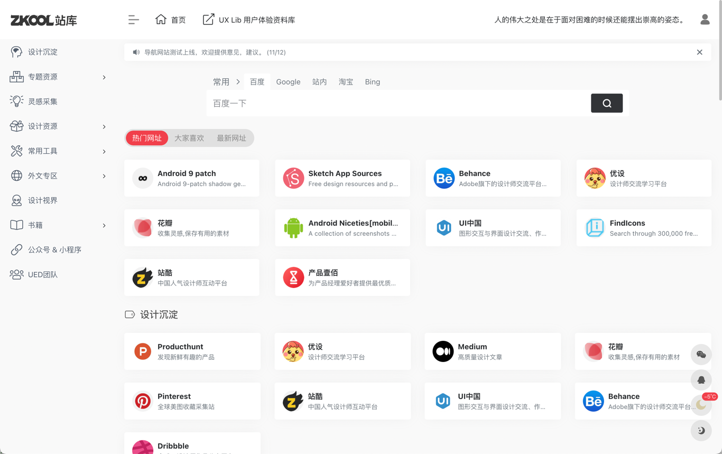Toggle the night mode button
The width and height of the screenshot is (722, 454).
pyautogui.click(x=701, y=431)
